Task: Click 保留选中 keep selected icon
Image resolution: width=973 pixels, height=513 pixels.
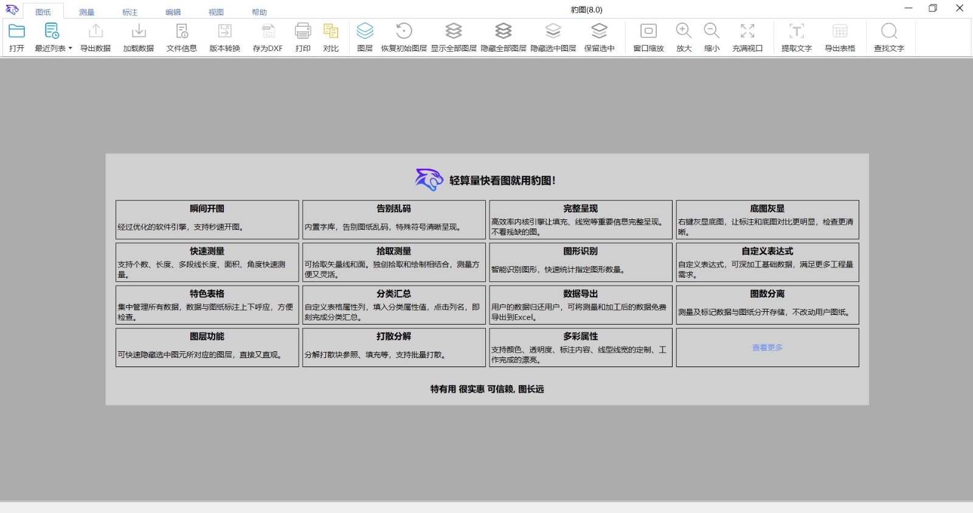Action: 600,31
